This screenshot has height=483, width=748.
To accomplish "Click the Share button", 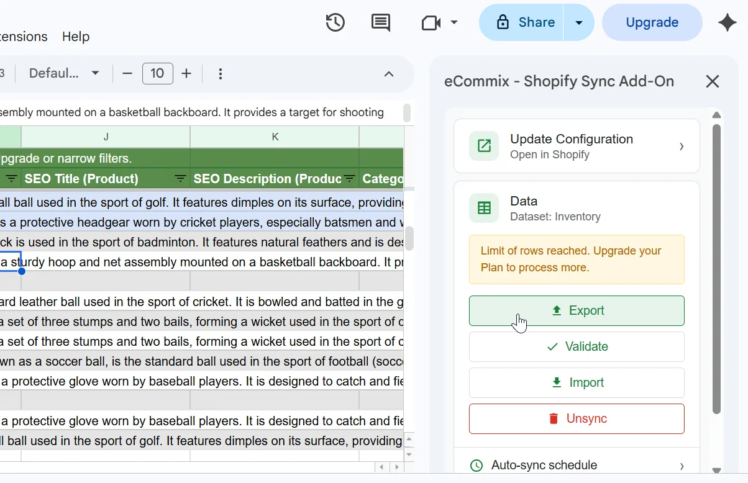I will point(522,22).
